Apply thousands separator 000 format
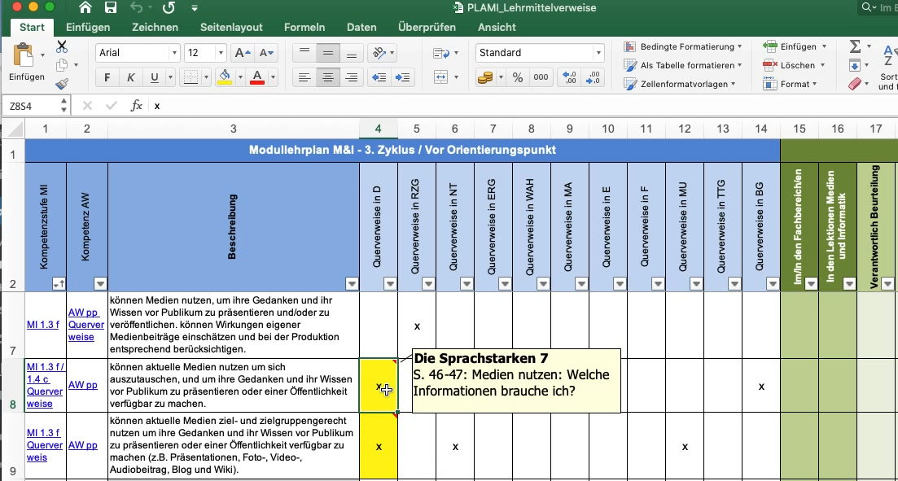This screenshot has height=481, width=898. [541, 77]
